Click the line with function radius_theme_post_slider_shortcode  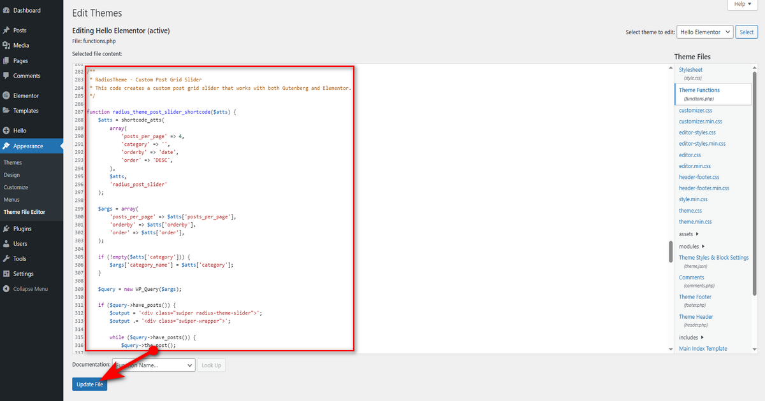point(162,112)
